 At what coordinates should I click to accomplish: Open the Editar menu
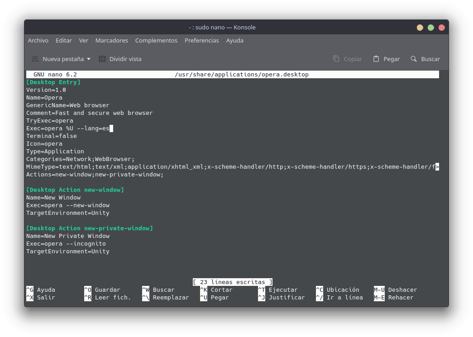click(64, 40)
